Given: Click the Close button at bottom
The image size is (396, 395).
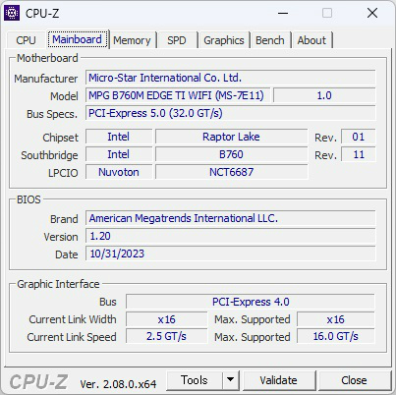Looking at the screenshot, I should 354,380.
